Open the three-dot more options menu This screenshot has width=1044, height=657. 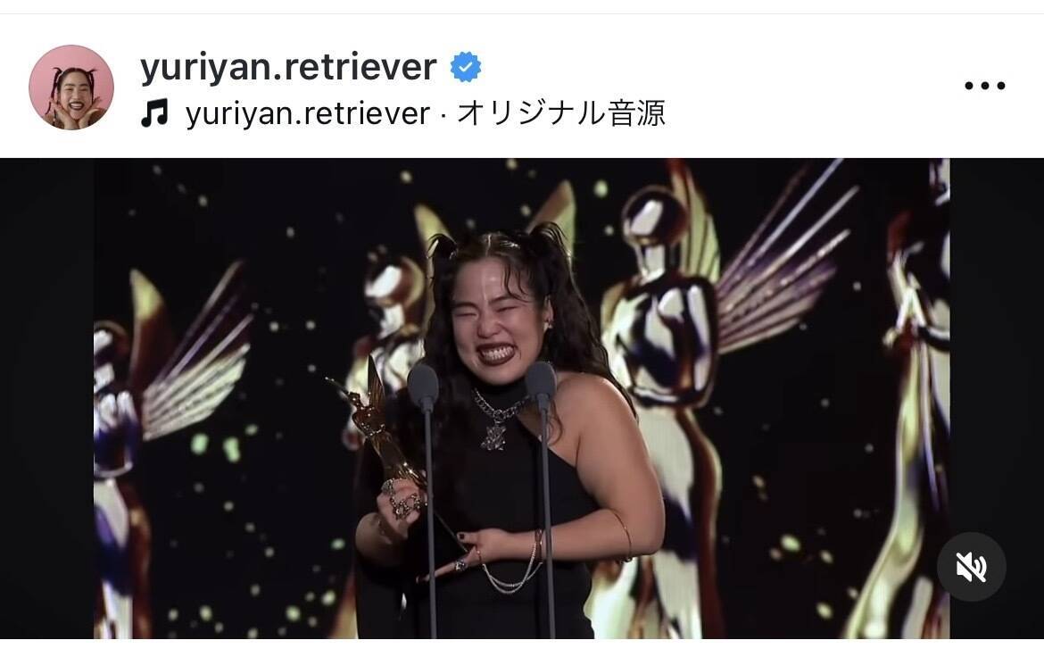(x=984, y=86)
